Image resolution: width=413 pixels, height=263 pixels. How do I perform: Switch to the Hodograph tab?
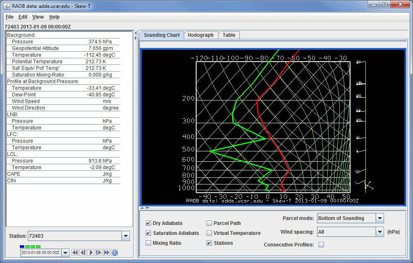200,35
